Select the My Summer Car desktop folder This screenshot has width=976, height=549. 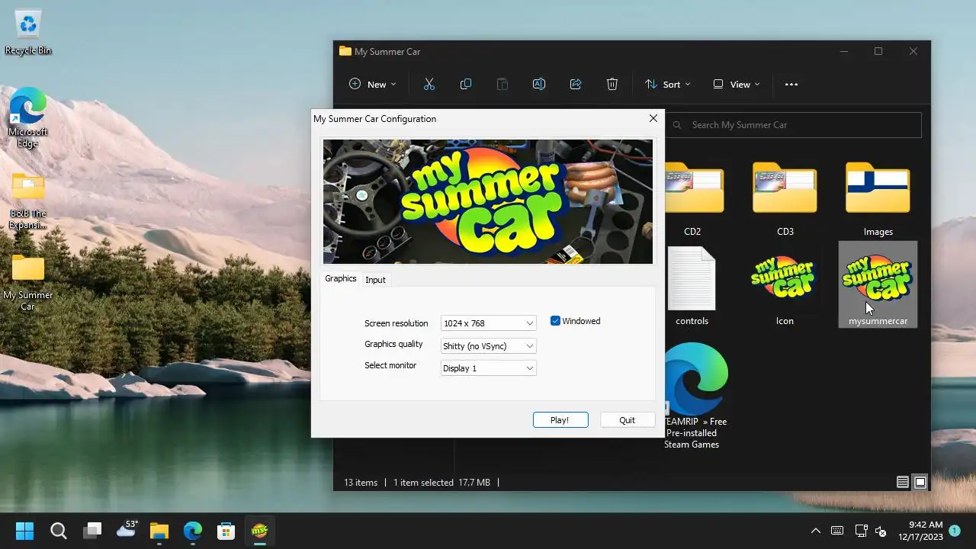point(28,282)
